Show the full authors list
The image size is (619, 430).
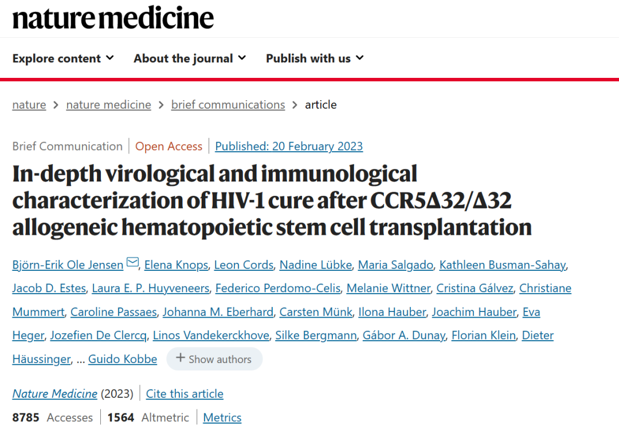[x=214, y=359]
